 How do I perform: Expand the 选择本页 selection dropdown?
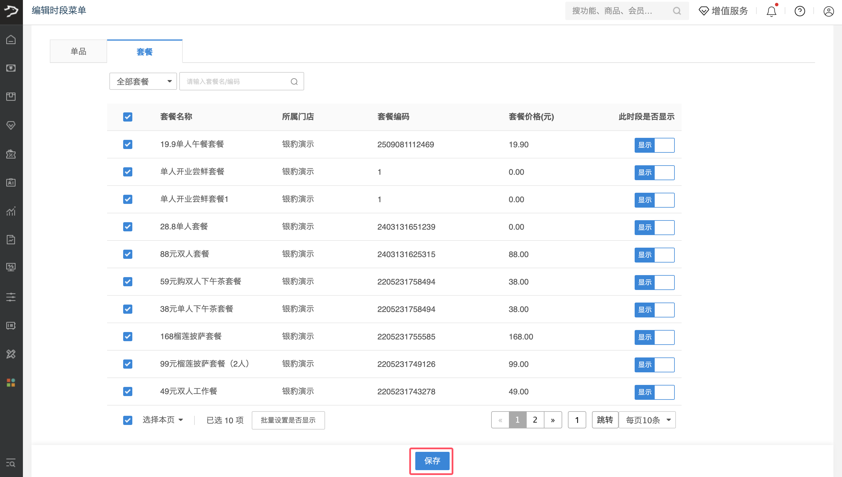(x=163, y=420)
